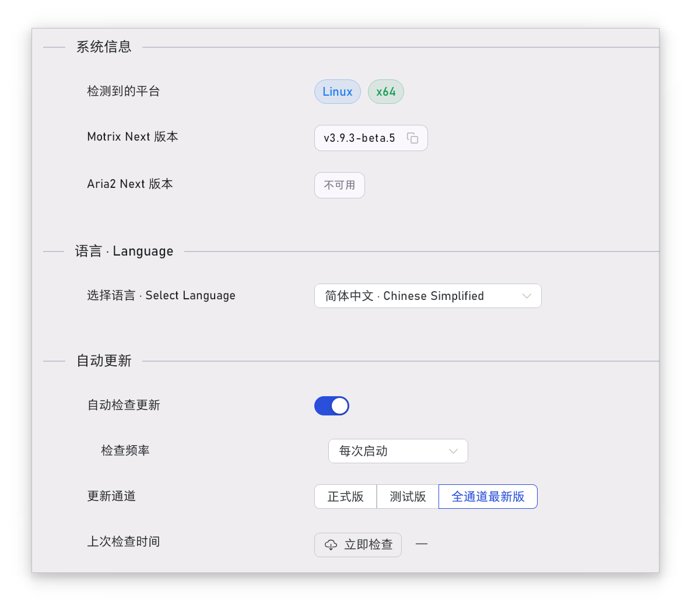The image size is (691, 608).
Task: Click the 更新通道 label
Action: pyautogui.click(x=111, y=496)
